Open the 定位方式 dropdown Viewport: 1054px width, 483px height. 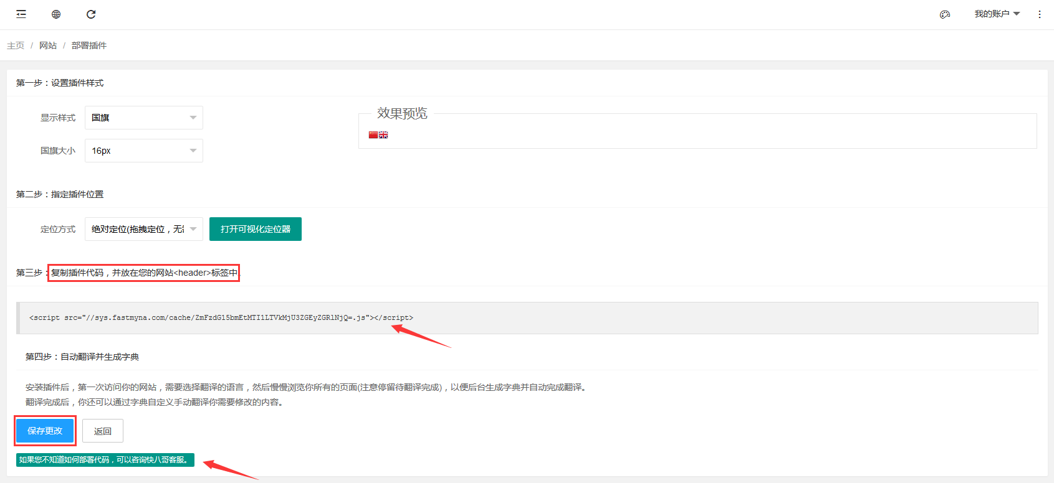tap(144, 229)
